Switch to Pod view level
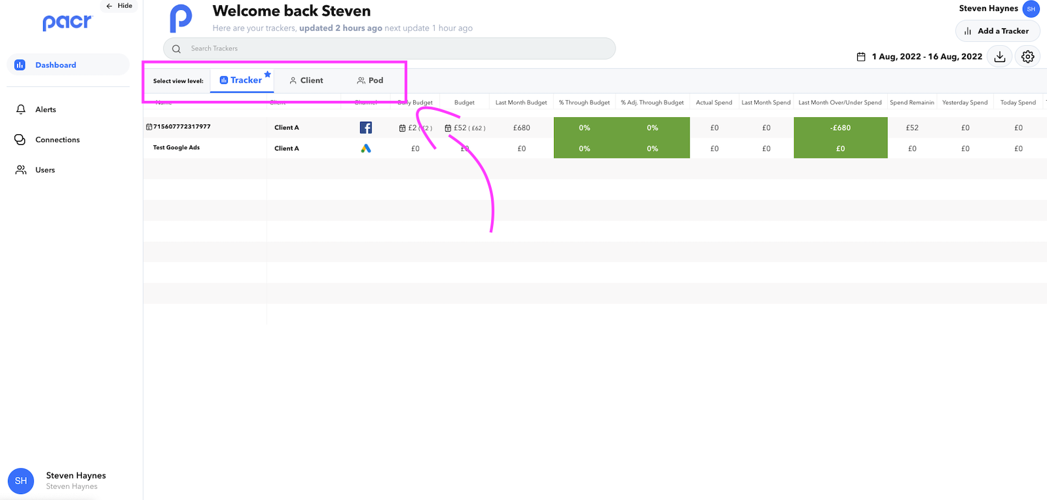1047x500 pixels. click(x=370, y=80)
